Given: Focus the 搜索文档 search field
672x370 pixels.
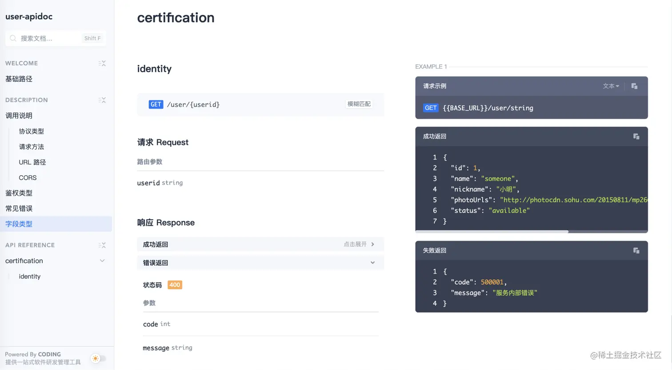Looking at the screenshot, I should (56, 38).
